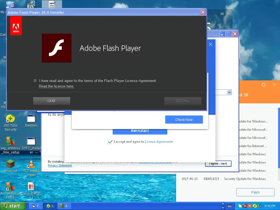This screenshot has width=280, height=210.
Task: Select the avg_antivirus_free_setup desktop icon
Action: pyautogui.click(x=10, y=145)
